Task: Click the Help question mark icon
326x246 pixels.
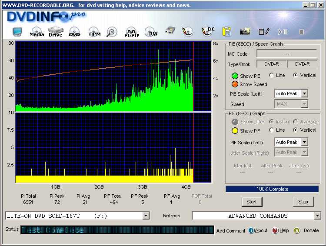Action: click(275, 230)
